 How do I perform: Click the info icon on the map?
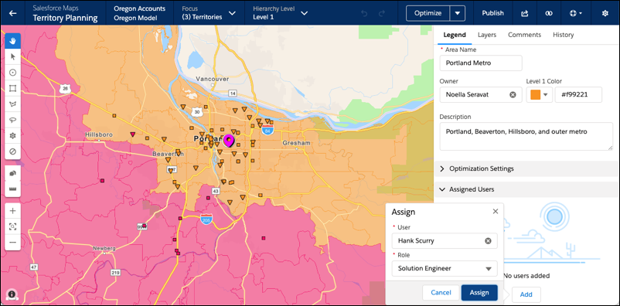point(12,294)
